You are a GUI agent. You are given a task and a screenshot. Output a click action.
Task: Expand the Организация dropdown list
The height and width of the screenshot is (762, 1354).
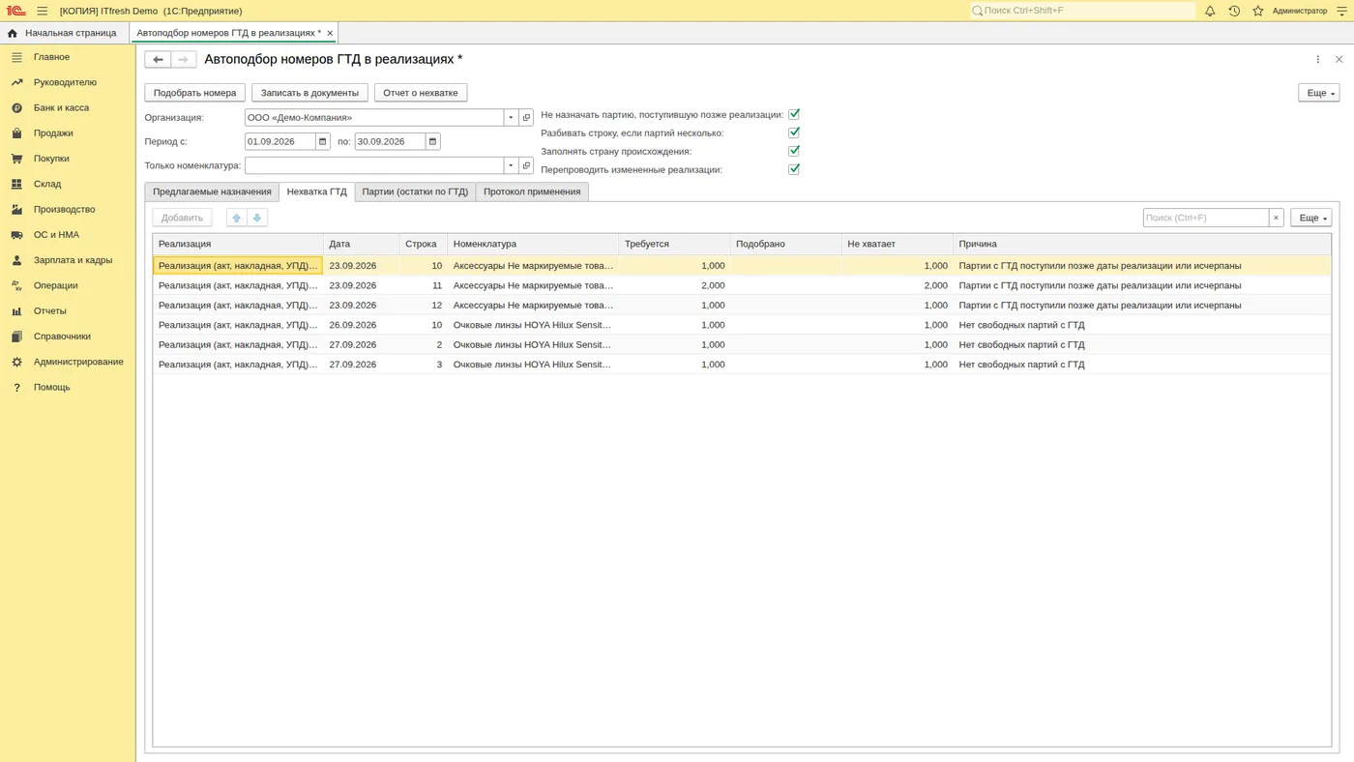[511, 118]
